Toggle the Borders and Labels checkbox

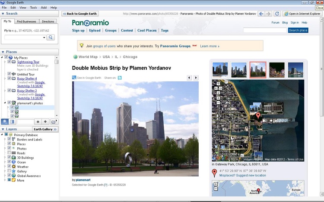9,140
